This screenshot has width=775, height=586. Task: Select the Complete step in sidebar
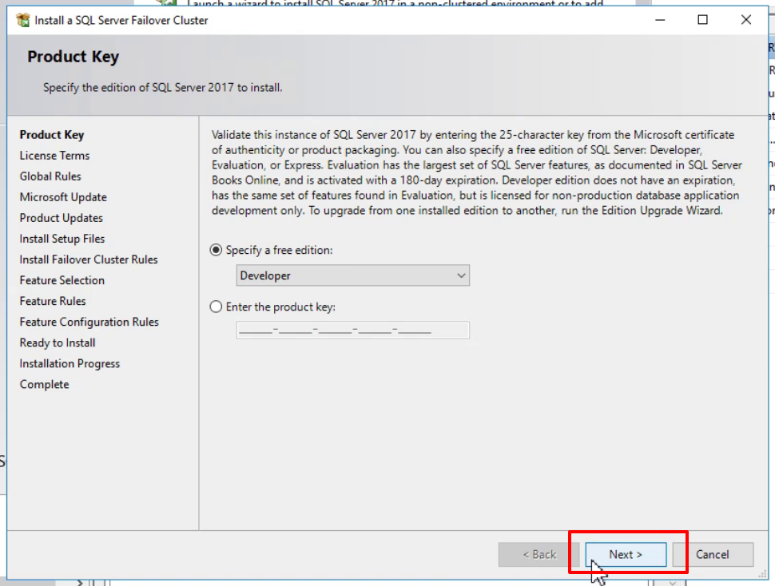[45, 384]
